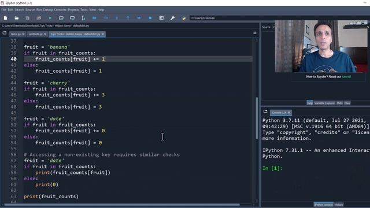Switch to the IPython console bottom tab
Image resolution: width=370 pixels, height=208 pixels.
324,205
